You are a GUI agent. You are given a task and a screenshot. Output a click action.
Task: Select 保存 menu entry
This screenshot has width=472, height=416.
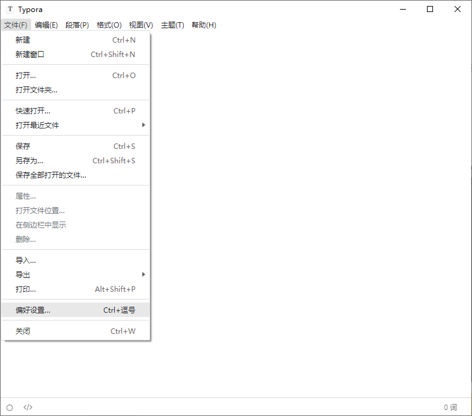tap(75, 146)
